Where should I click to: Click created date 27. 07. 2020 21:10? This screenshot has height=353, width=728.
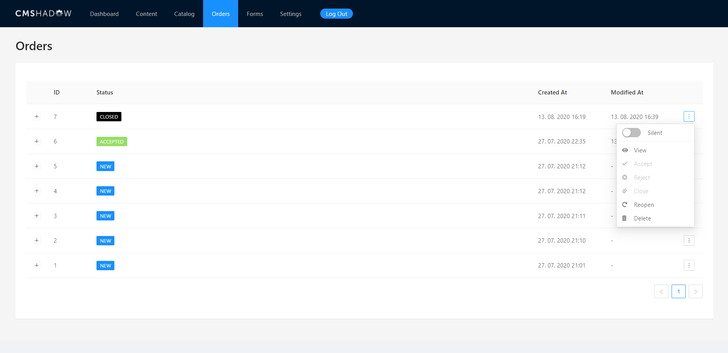[562, 240]
